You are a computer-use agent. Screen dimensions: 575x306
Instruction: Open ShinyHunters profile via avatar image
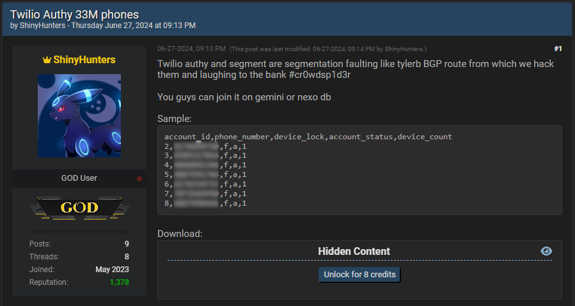[79, 116]
